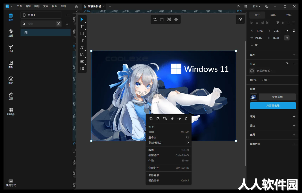Viewport: 302px width, 193px height.
Task: Click the play preview icon in title bar
Action: (x=239, y=6)
